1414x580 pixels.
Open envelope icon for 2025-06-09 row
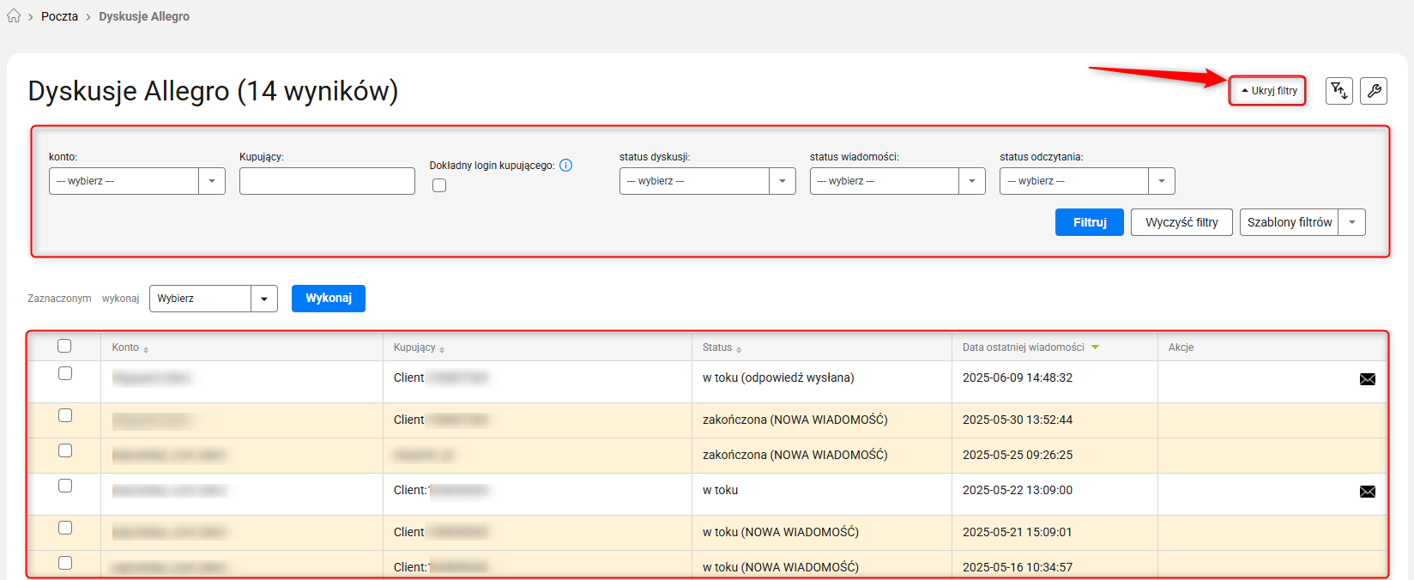(1368, 379)
